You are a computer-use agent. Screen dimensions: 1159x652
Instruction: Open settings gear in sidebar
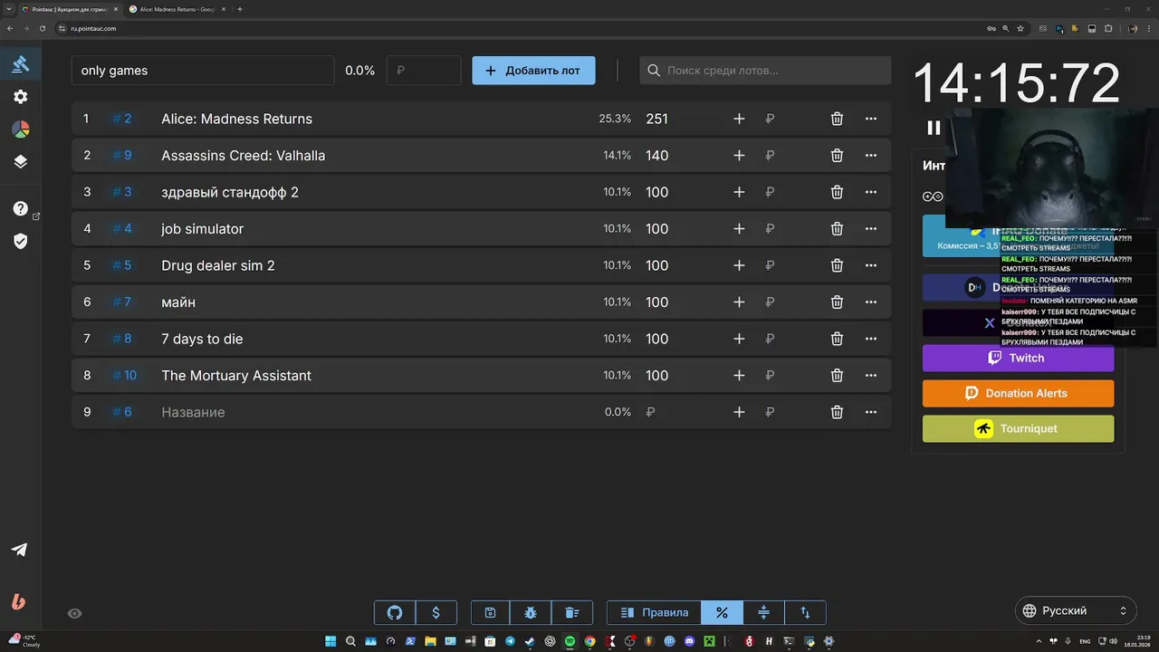coord(20,97)
